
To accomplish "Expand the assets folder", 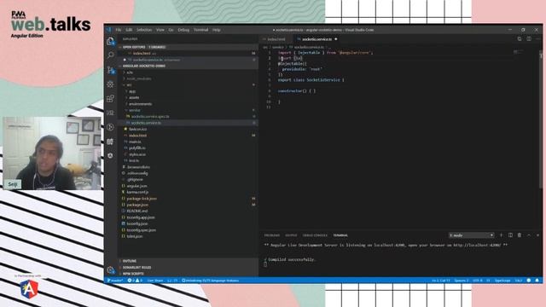I will pyautogui.click(x=188, y=97).
